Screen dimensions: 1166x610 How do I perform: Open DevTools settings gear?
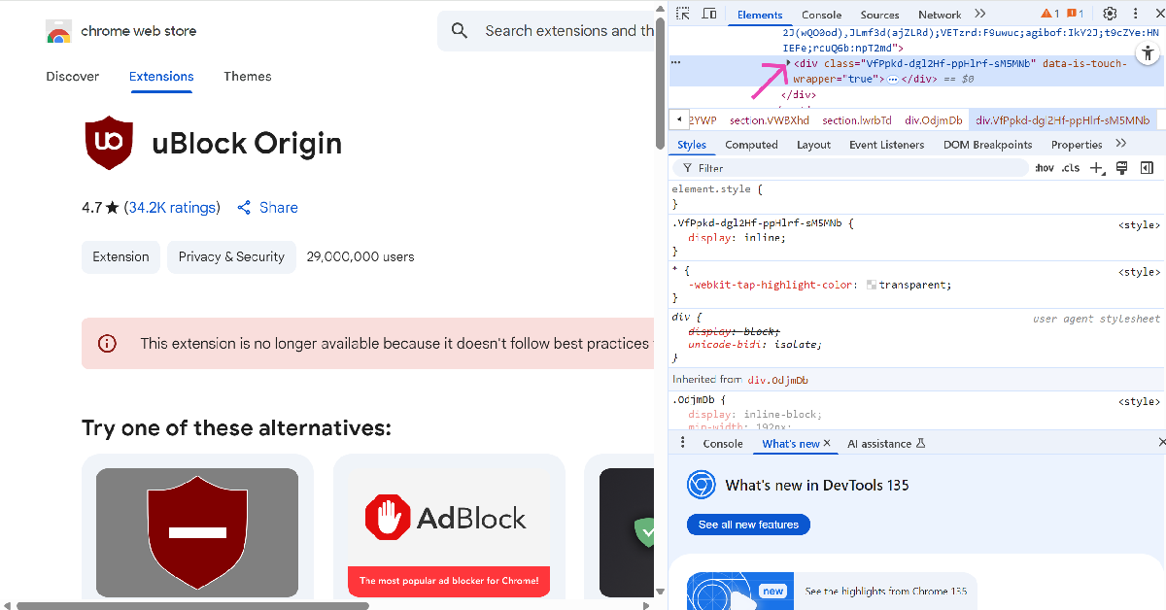[1110, 14]
